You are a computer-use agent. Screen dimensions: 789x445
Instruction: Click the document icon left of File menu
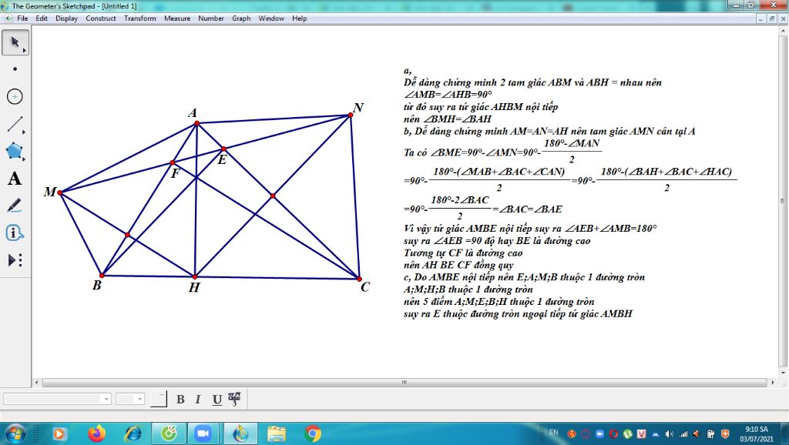8,18
